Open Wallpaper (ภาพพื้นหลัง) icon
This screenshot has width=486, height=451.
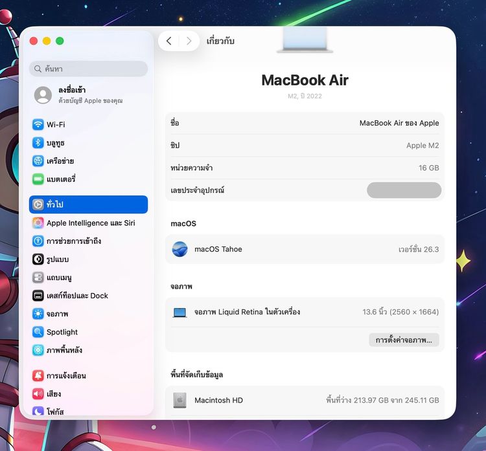pyautogui.click(x=38, y=350)
